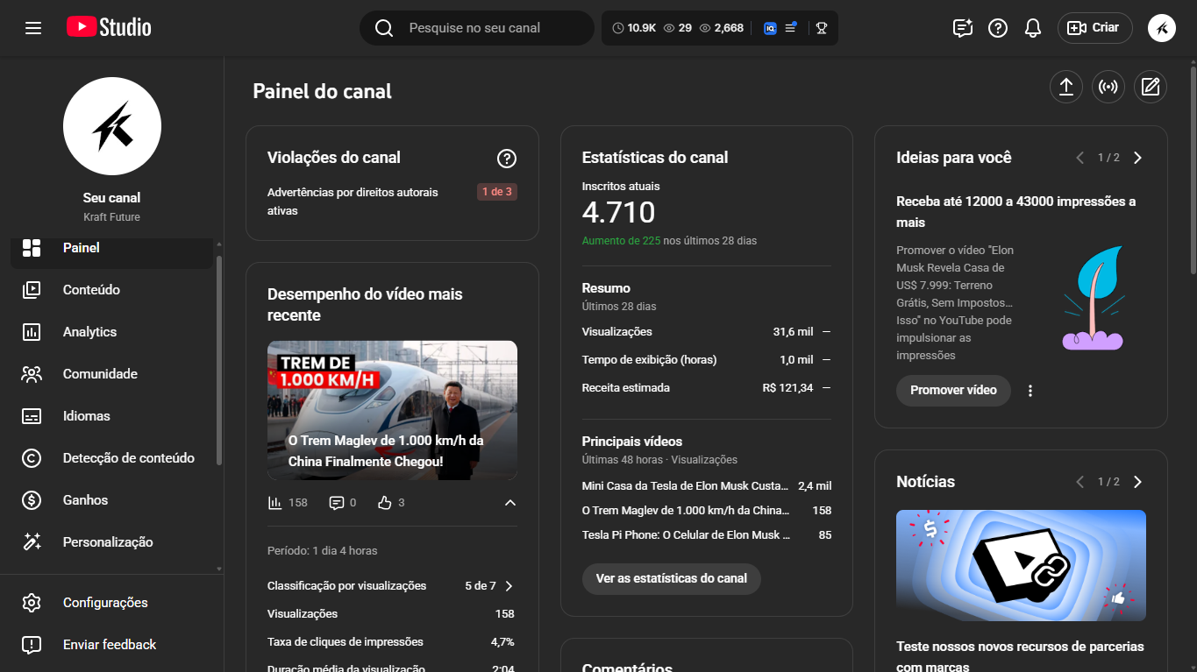Open Analytics in the sidebar
1197x672 pixels.
89,332
